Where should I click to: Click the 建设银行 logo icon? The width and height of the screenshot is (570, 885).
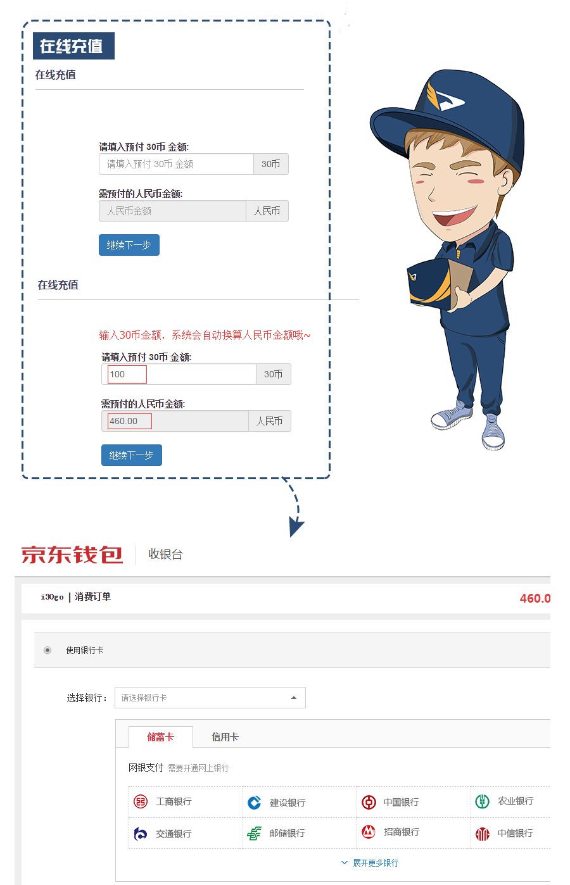coord(255,802)
